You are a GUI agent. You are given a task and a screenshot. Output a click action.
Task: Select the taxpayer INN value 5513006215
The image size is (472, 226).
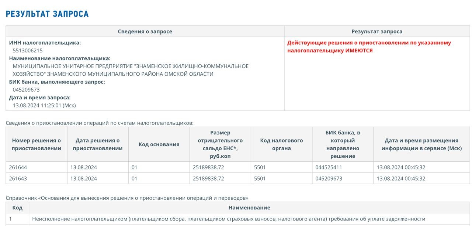[28, 51]
